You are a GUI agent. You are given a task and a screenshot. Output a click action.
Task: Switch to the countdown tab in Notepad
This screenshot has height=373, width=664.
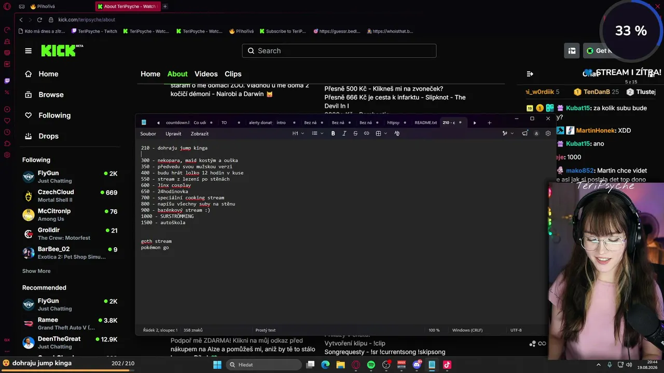177,123
